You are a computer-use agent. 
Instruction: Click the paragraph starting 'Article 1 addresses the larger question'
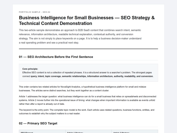88,100
